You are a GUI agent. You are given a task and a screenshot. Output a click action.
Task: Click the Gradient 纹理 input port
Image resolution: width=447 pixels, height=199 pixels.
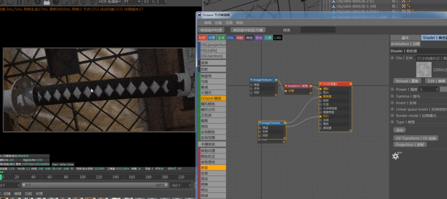pos(286,91)
